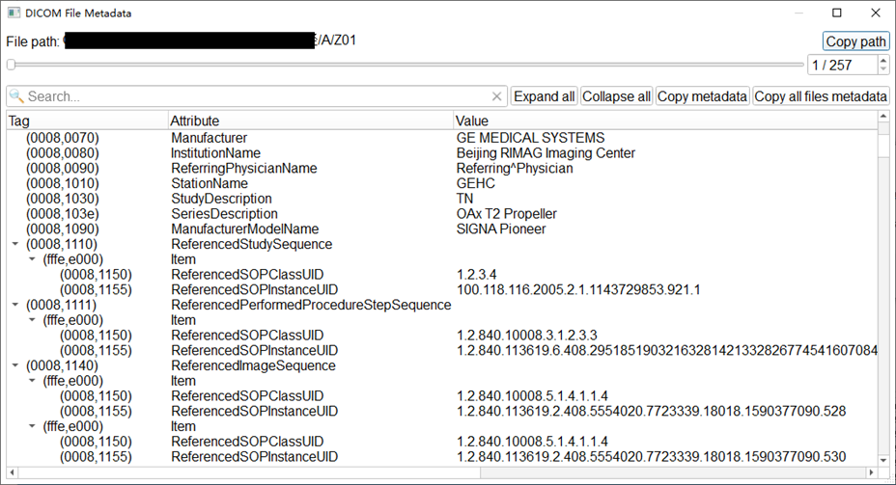
Task: Sort by the Tag column header
Action: [85, 121]
